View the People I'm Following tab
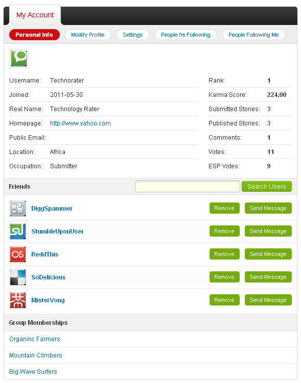Viewport: 301px width, 383px height. pos(186,35)
